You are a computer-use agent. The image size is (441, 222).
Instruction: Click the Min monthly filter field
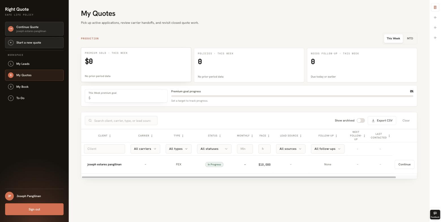click(x=245, y=149)
